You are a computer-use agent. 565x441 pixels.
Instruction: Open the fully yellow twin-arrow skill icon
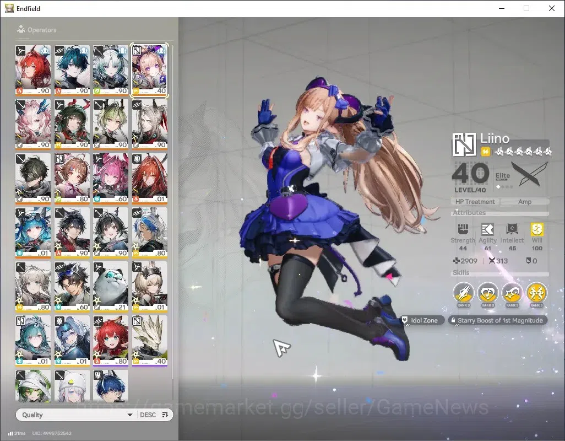(x=536, y=292)
